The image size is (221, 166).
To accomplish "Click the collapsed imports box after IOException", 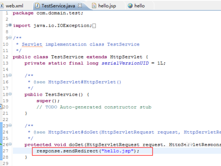I will click(94, 26).
